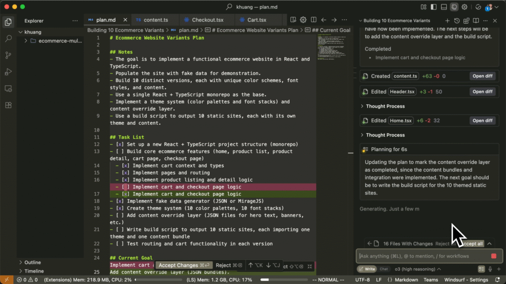This screenshot has height=284, width=506.
Task: Switch to the content.ts editor tab
Action: (155, 20)
